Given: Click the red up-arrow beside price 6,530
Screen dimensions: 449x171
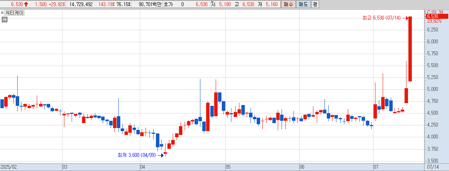Looking at the screenshot, I should (26, 4).
